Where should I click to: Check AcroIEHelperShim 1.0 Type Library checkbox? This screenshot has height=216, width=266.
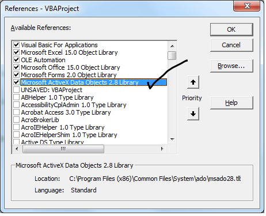click(x=16, y=135)
